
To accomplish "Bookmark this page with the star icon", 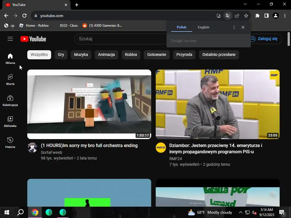I will point(246,16).
